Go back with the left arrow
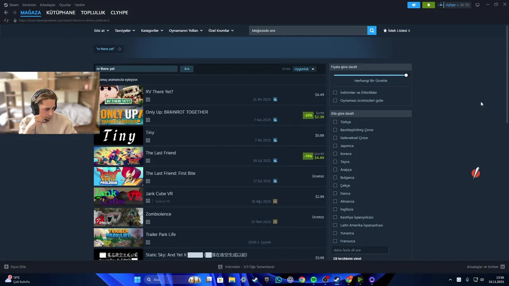The image size is (509, 286). [6, 13]
